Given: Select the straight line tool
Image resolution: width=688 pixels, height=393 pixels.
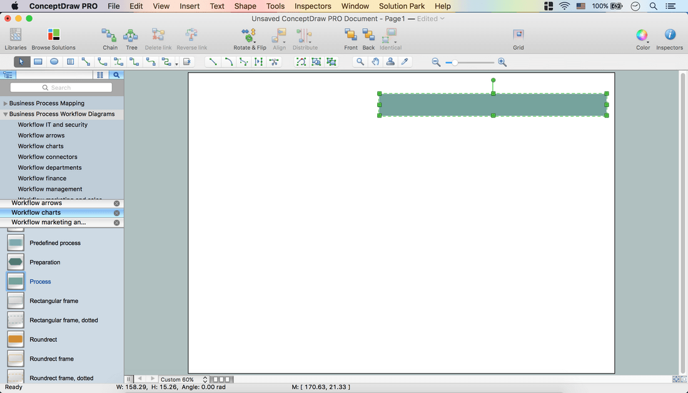Looking at the screenshot, I should point(213,62).
